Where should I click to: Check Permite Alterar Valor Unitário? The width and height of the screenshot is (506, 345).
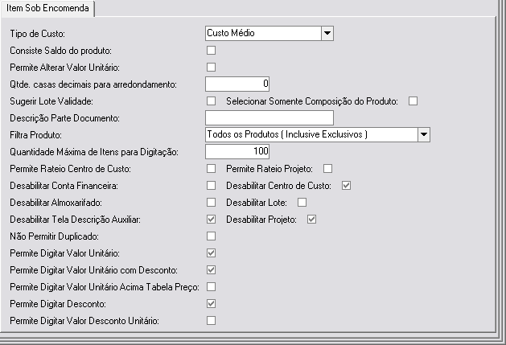click(x=211, y=67)
